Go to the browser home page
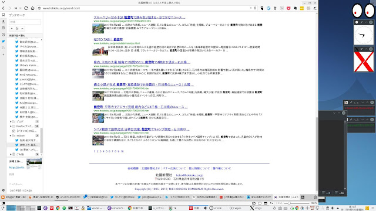 pyautogui.click(x=33, y=8)
